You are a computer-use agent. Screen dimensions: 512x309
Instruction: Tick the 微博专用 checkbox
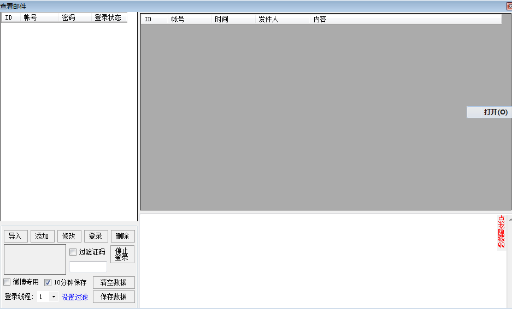[x=7, y=282]
